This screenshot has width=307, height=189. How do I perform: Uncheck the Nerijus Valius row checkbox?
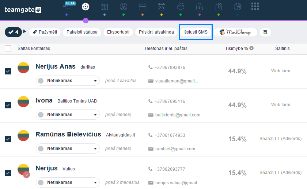(x=8, y=173)
